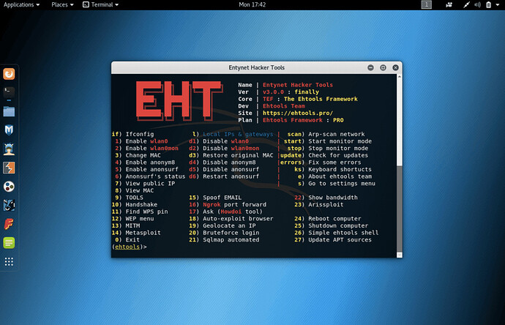Open the Files folder in dock
The width and height of the screenshot is (505, 325).
pyautogui.click(x=10, y=112)
